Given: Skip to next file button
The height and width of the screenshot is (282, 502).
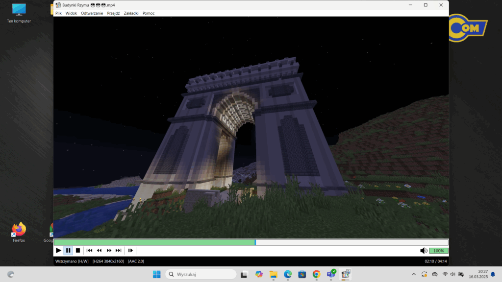Looking at the screenshot, I should tap(119, 251).
